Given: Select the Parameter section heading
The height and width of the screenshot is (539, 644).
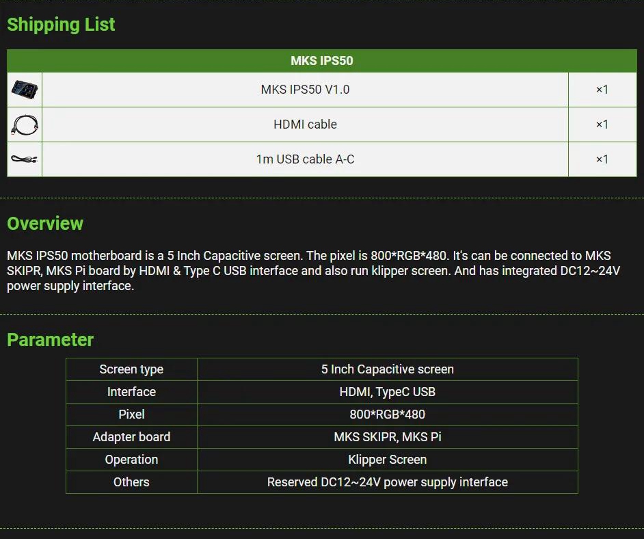Looking at the screenshot, I should pos(50,340).
